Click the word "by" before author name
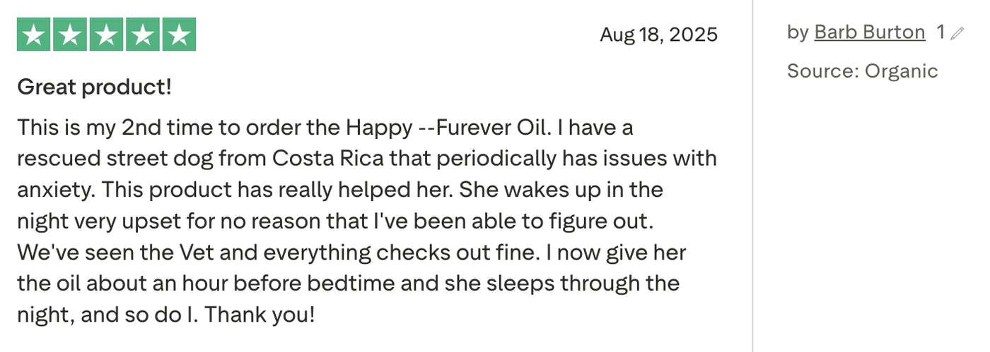Image resolution: width=990 pixels, height=352 pixels. 798,32
